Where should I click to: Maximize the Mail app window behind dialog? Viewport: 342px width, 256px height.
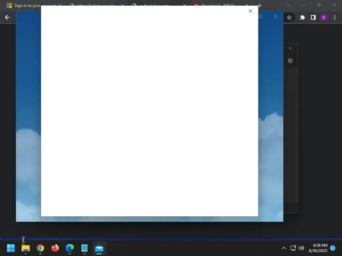tap(260, 16)
